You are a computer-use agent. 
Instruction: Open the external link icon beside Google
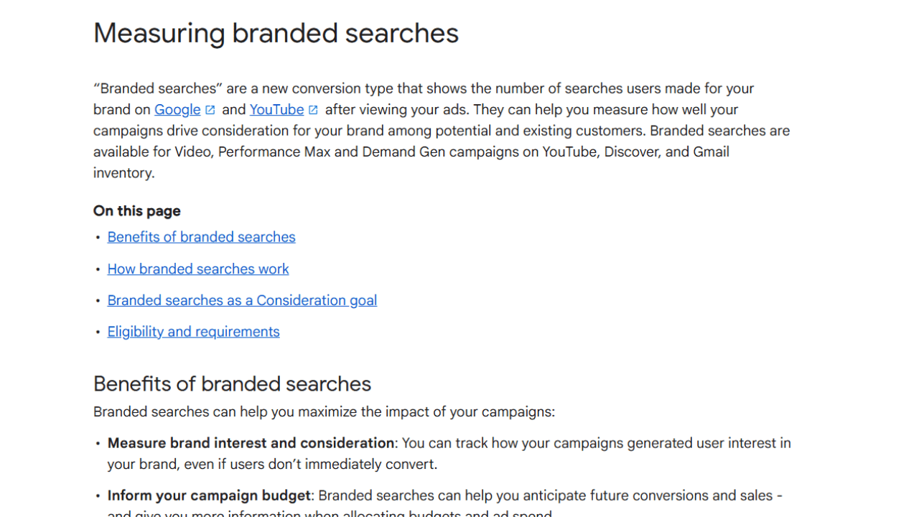(x=210, y=110)
